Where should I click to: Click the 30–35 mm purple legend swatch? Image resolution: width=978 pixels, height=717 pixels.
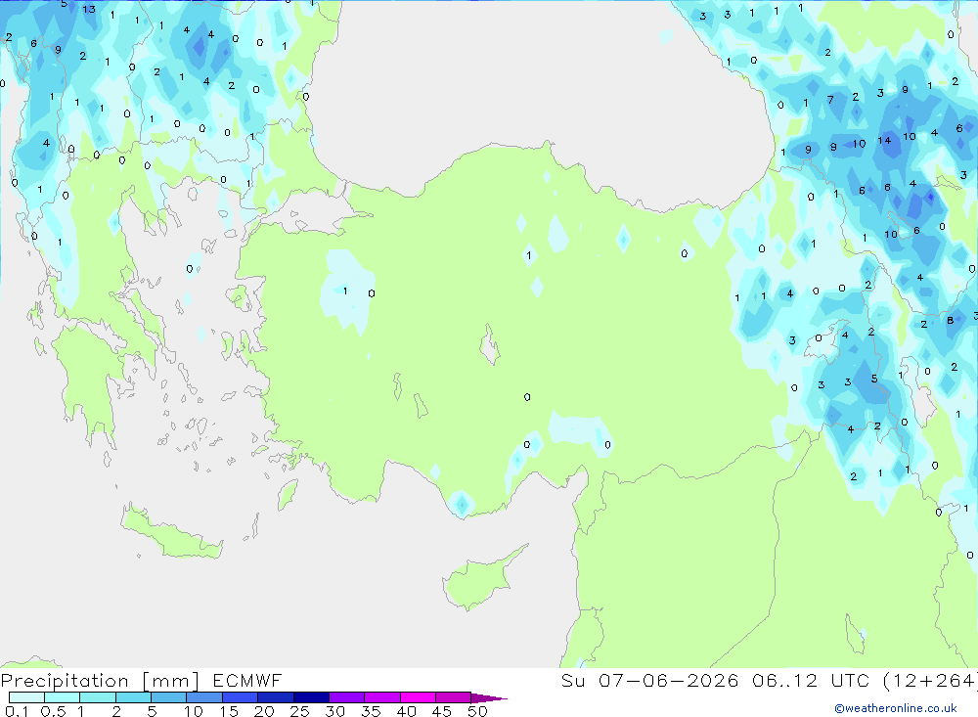pos(347,697)
